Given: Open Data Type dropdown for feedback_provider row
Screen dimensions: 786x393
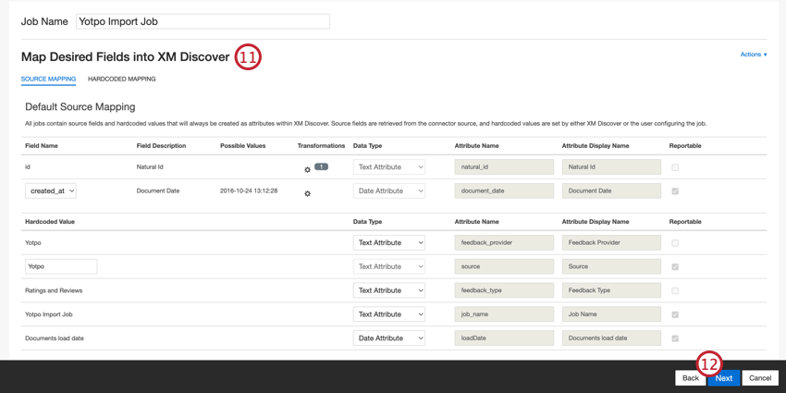Looking at the screenshot, I should pos(389,242).
